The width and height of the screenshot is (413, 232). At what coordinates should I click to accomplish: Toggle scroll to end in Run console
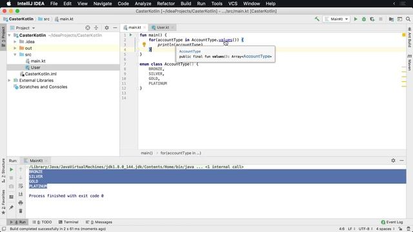pos(21,194)
